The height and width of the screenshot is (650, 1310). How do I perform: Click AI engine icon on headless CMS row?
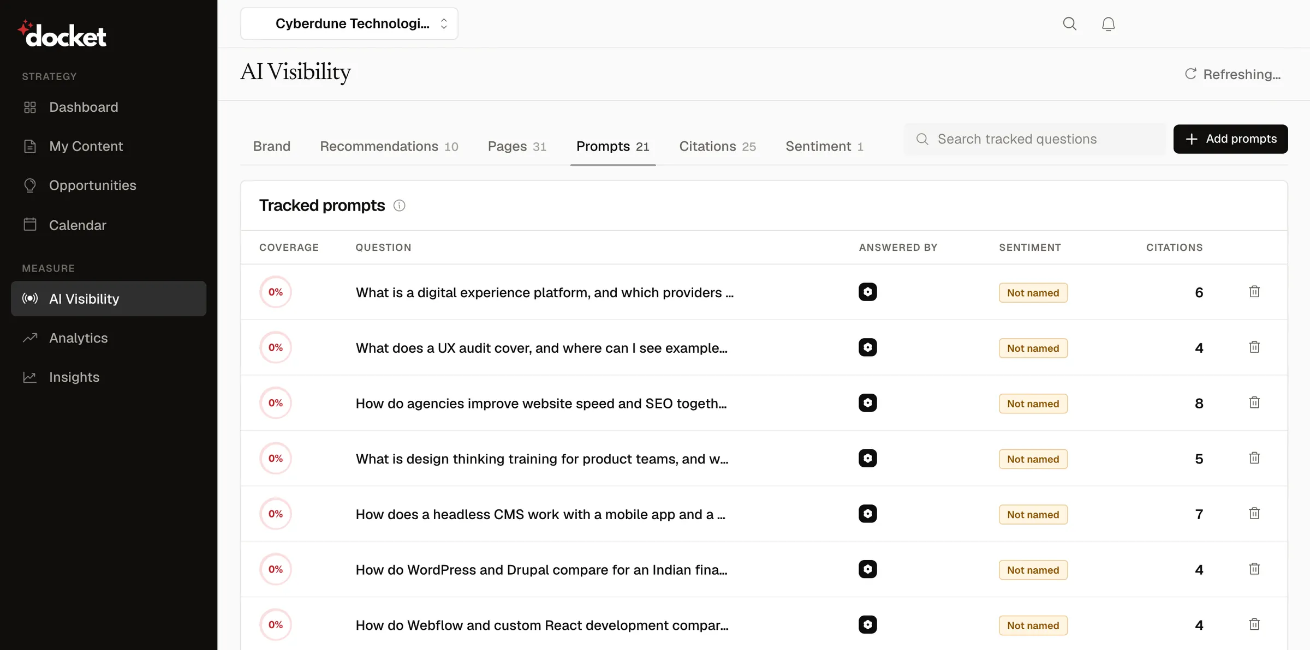[867, 514]
